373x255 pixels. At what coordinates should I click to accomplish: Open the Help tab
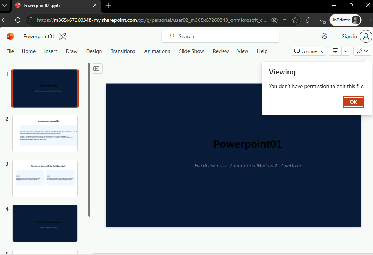[262, 51]
